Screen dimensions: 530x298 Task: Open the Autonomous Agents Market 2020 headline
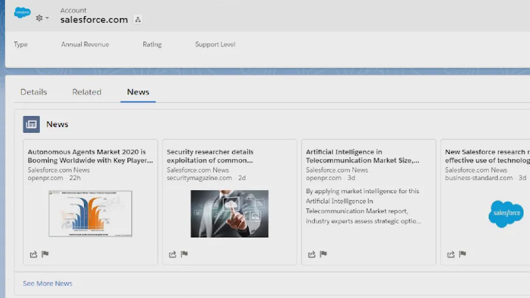pyautogui.click(x=90, y=156)
